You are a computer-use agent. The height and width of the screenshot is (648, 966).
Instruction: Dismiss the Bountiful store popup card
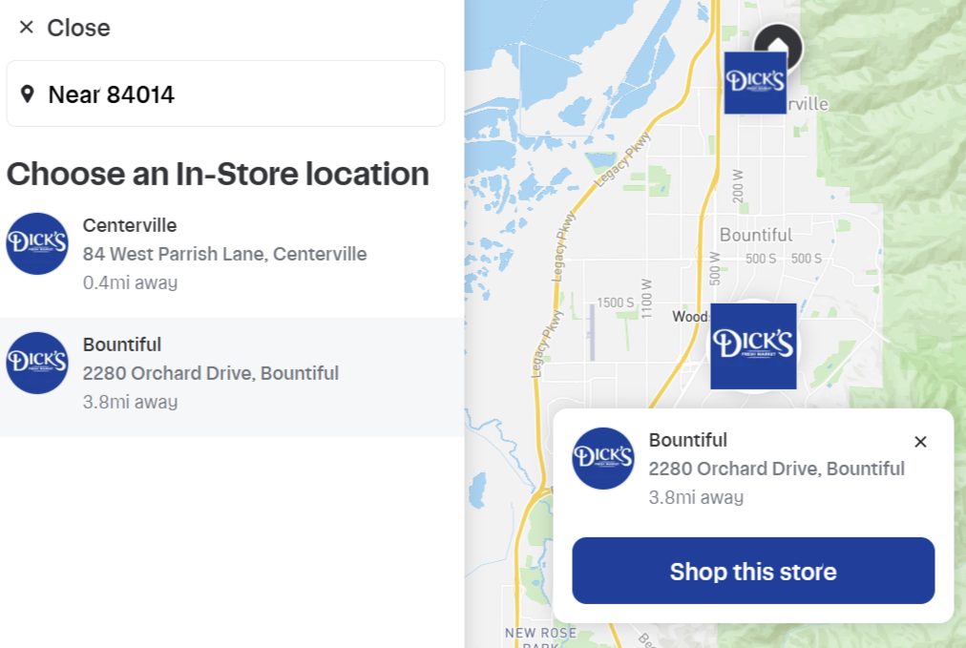pyautogui.click(x=920, y=442)
